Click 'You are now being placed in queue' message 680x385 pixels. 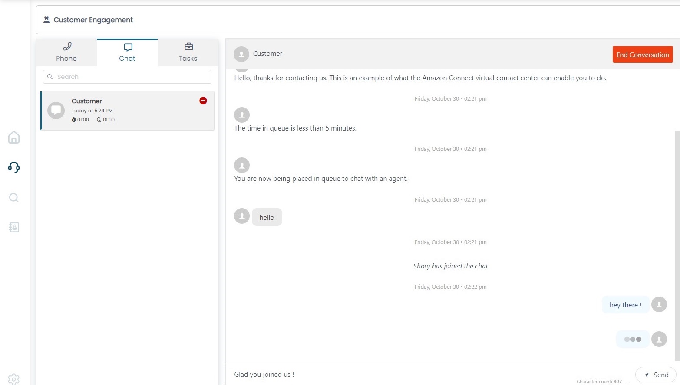pyautogui.click(x=321, y=179)
